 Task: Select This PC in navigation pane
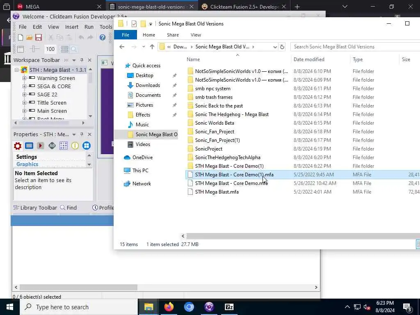point(140,170)
